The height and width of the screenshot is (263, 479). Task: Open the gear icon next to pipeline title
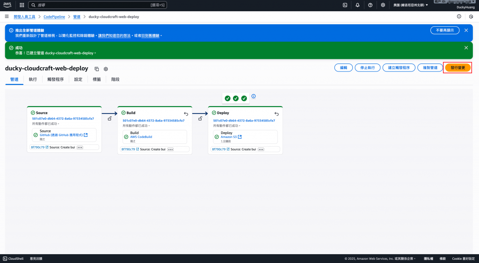coord(106,69)
